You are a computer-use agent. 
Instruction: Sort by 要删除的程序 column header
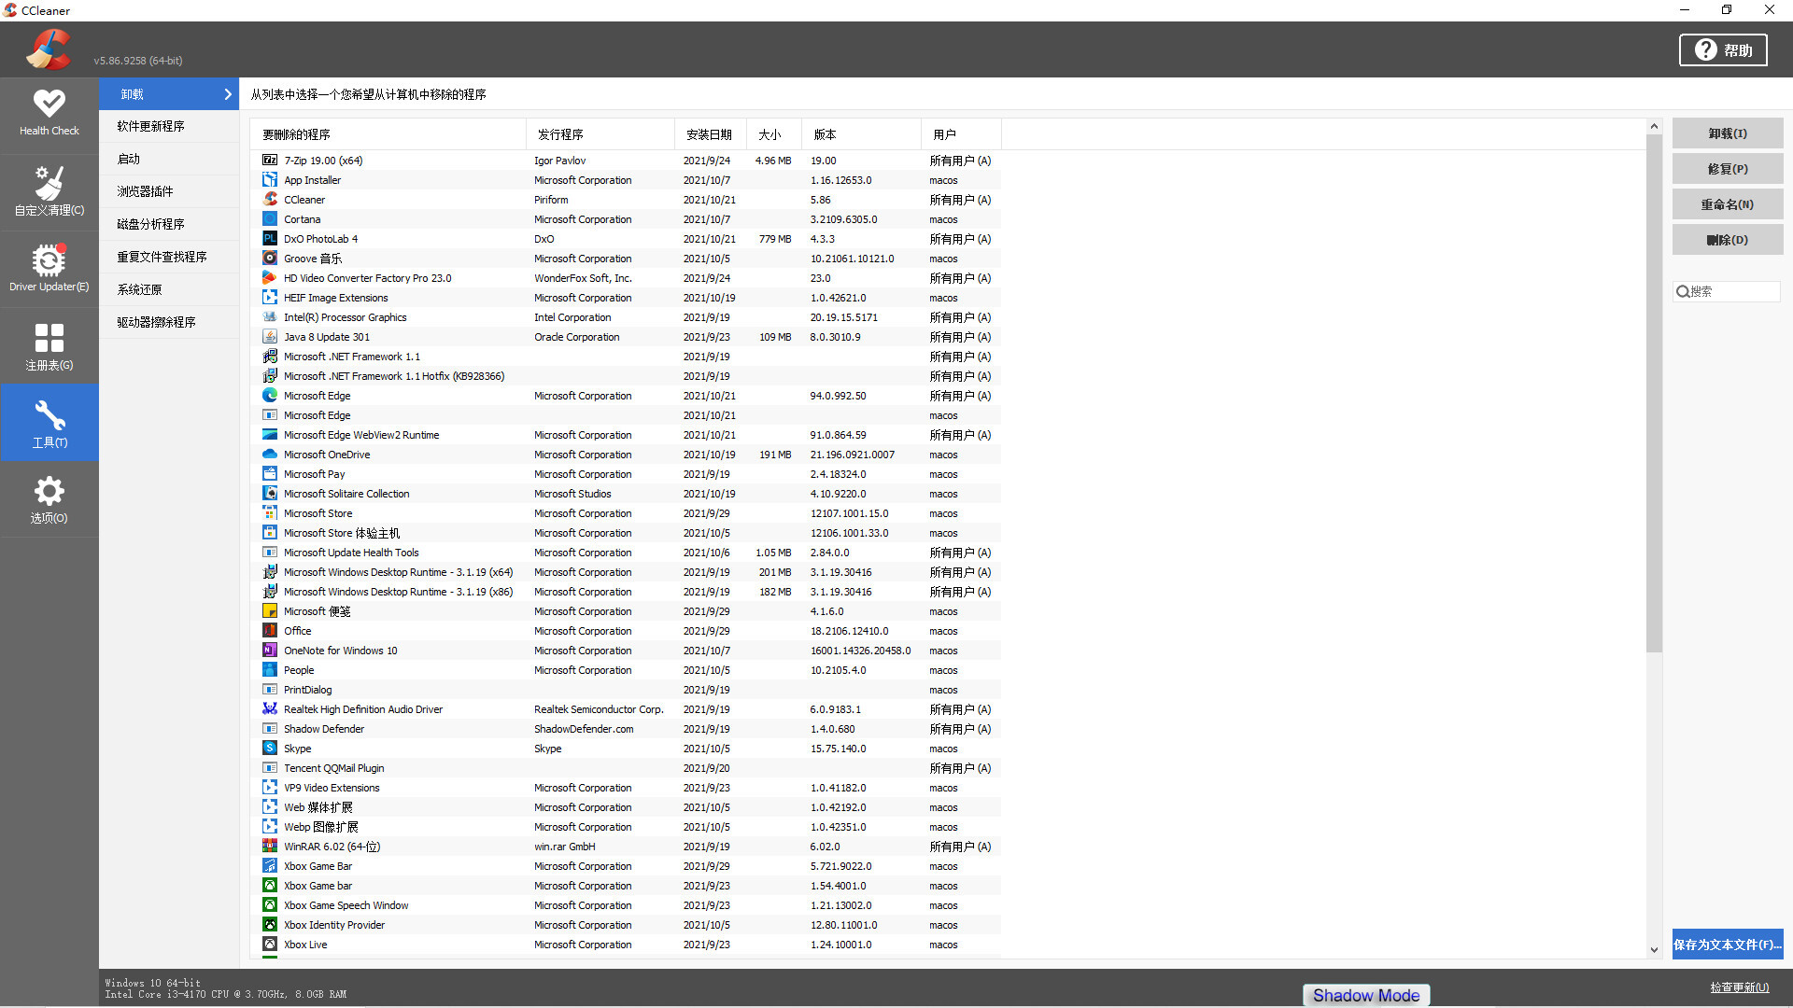pyautogui.click(x=388, y=134)
